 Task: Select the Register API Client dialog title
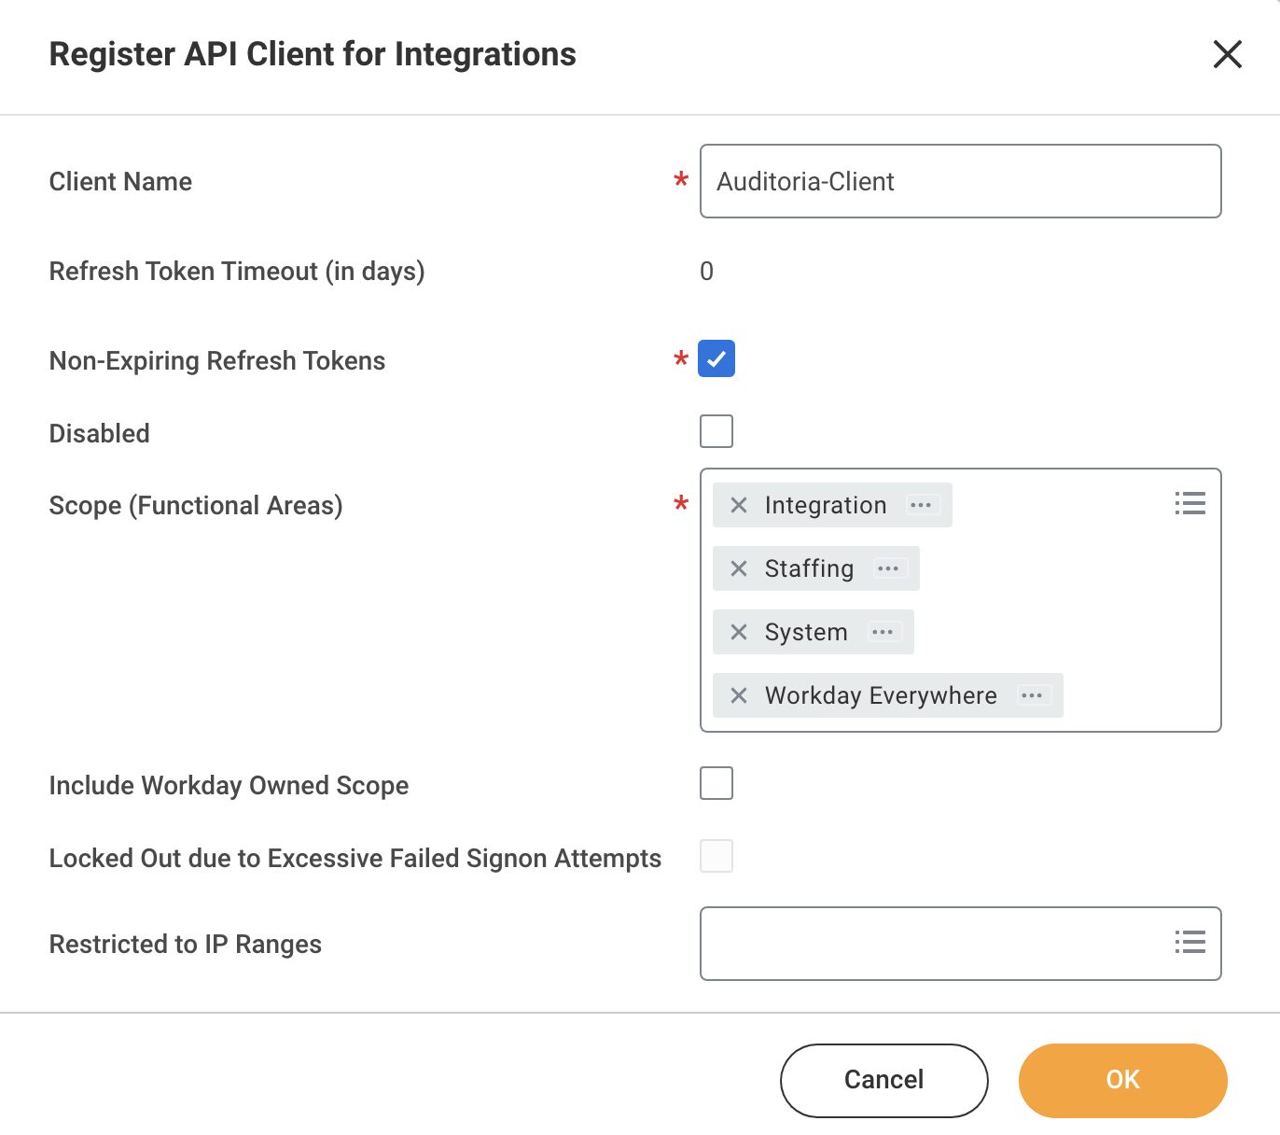pyautogui.click(x=313, y=54)
